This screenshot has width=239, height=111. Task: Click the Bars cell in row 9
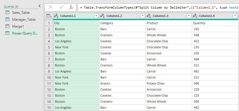(123, 71)
